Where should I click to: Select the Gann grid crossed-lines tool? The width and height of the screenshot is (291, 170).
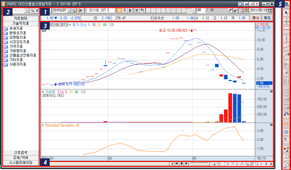(287, 89)
